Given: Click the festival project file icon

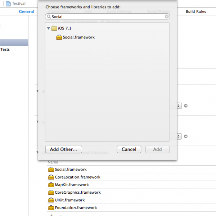Looking at the screenshot, I should click(8, 4).
